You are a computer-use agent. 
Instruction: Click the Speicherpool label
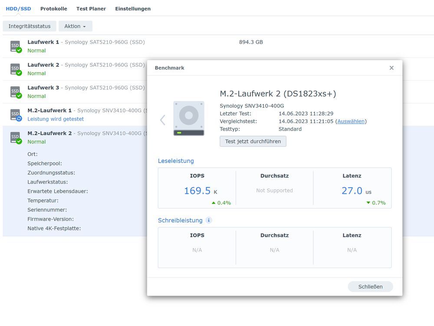pos(45,163)
